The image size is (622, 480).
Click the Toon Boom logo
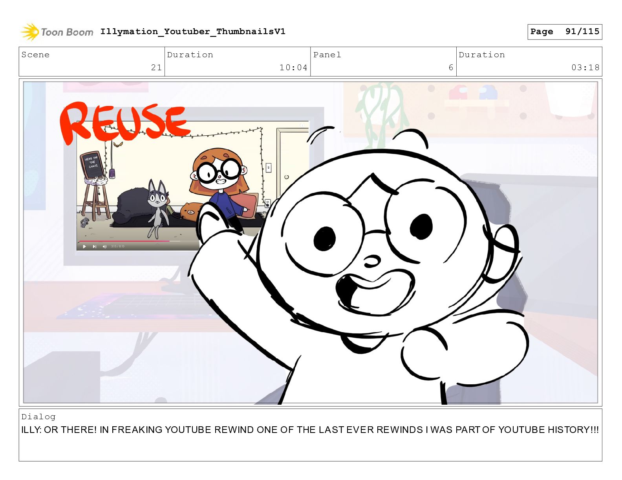point(57,32)
